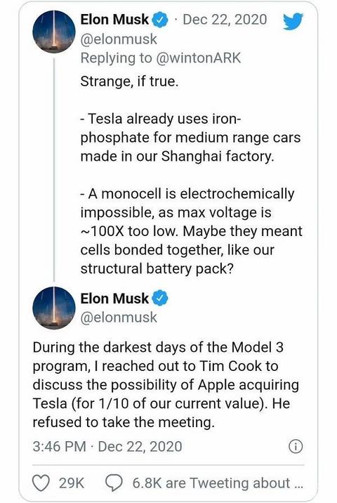
Task: Click the 'Strange, if true.' reply text
Action: (x=129, y=81)
